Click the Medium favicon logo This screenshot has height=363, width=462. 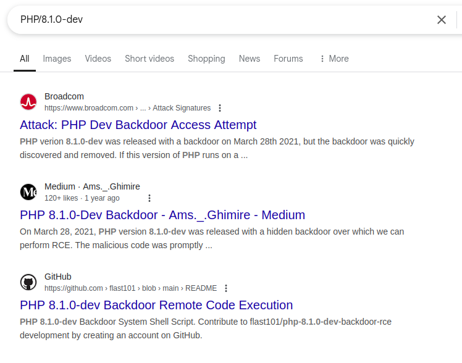point(28,192)
